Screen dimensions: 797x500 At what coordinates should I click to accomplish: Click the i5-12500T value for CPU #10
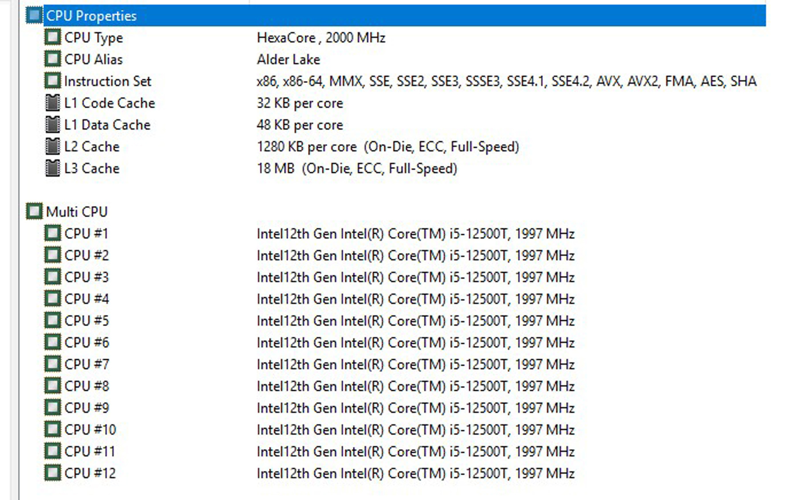pyautogui.click(x=416, y=430)
